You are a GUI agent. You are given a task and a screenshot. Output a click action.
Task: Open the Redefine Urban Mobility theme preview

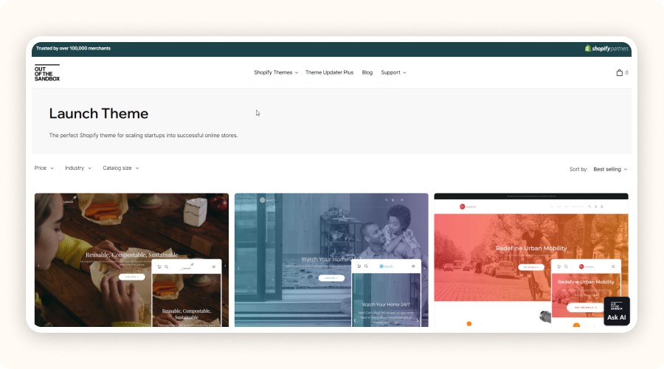tap(531, 260)
